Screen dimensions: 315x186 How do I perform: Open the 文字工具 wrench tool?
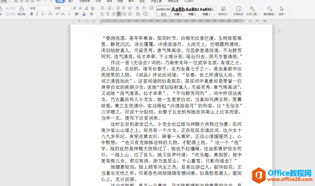click(252, 11)
